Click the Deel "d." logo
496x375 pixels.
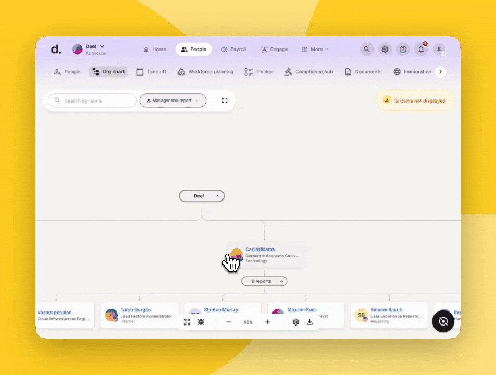pos(56,49)
